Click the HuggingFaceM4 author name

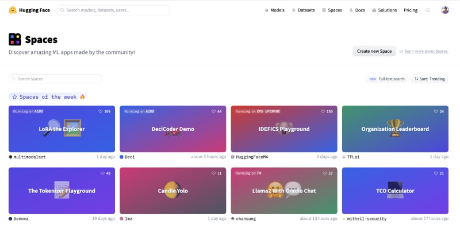(252, 157)
